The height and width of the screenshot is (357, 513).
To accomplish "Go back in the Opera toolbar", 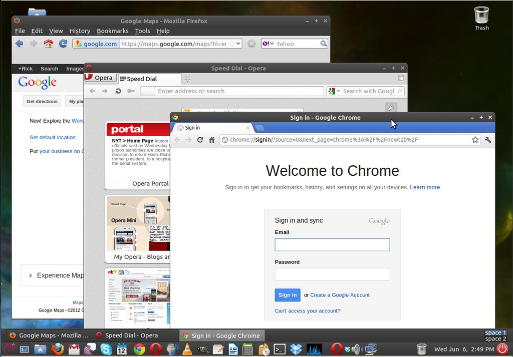I will [92, 91].
